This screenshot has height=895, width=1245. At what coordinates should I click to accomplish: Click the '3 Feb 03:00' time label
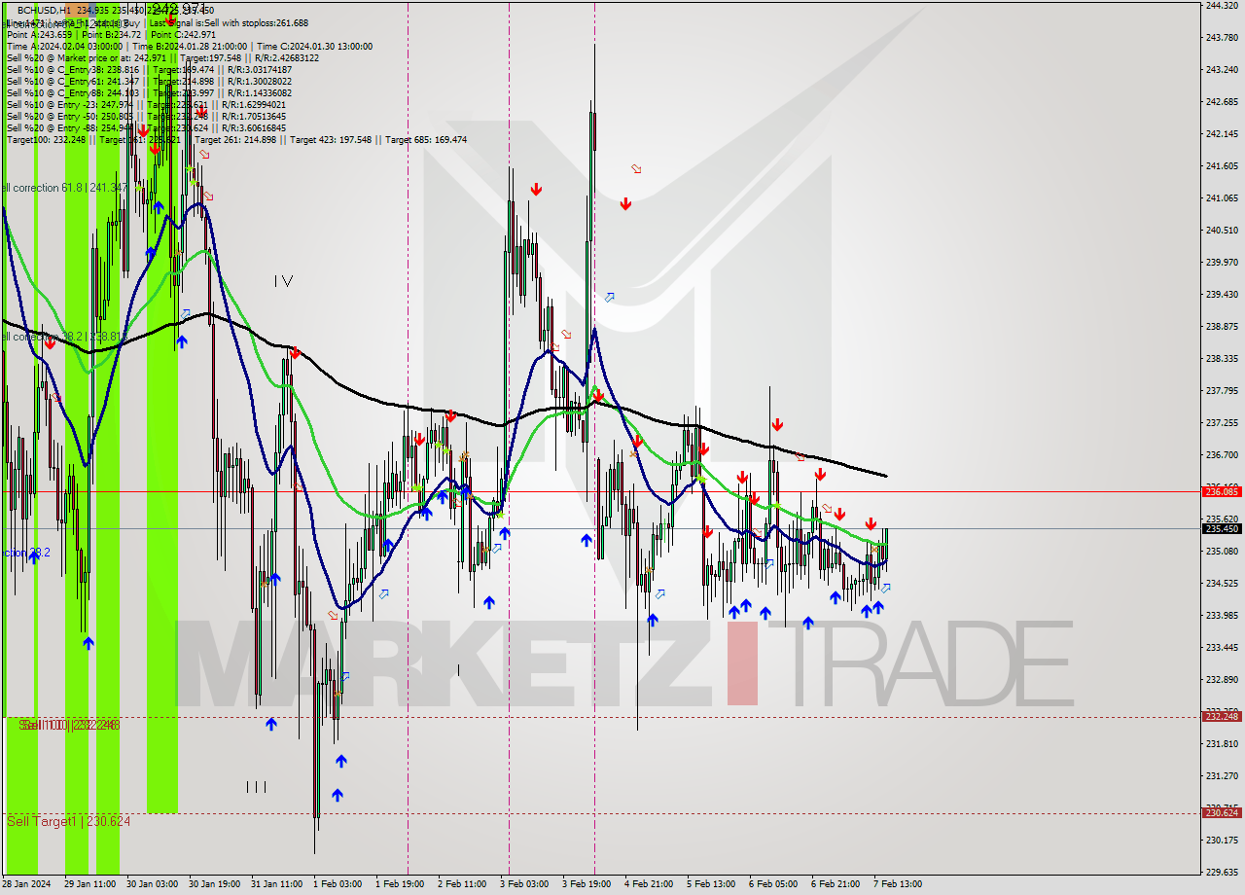523,884
